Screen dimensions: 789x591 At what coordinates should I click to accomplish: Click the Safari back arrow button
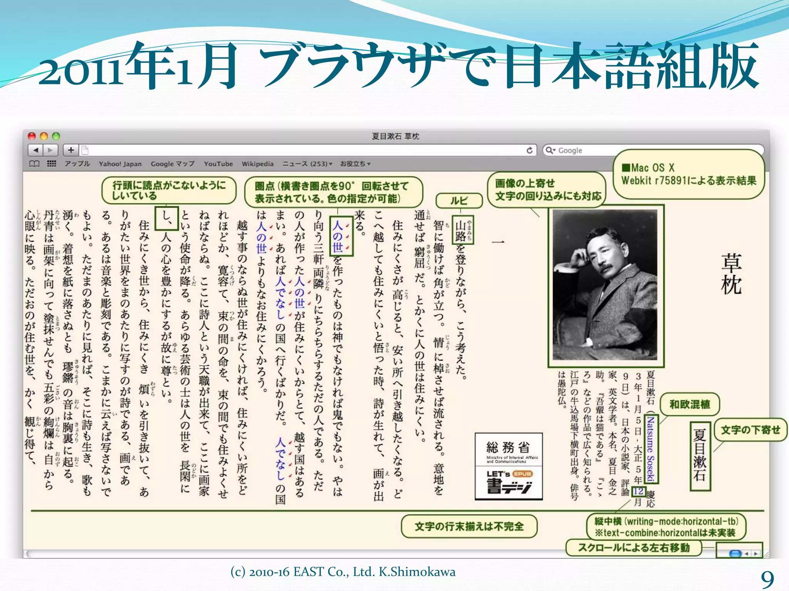[36, 150]
